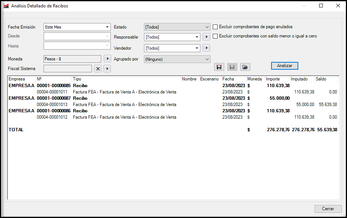347x218 pixels.
Task: Click the Cerrar button
Action: click(328, 209)
